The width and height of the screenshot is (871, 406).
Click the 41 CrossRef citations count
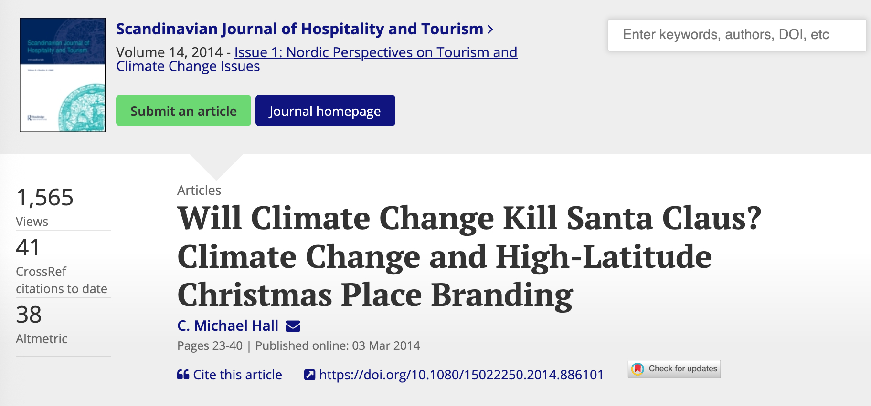pos(29,247)
